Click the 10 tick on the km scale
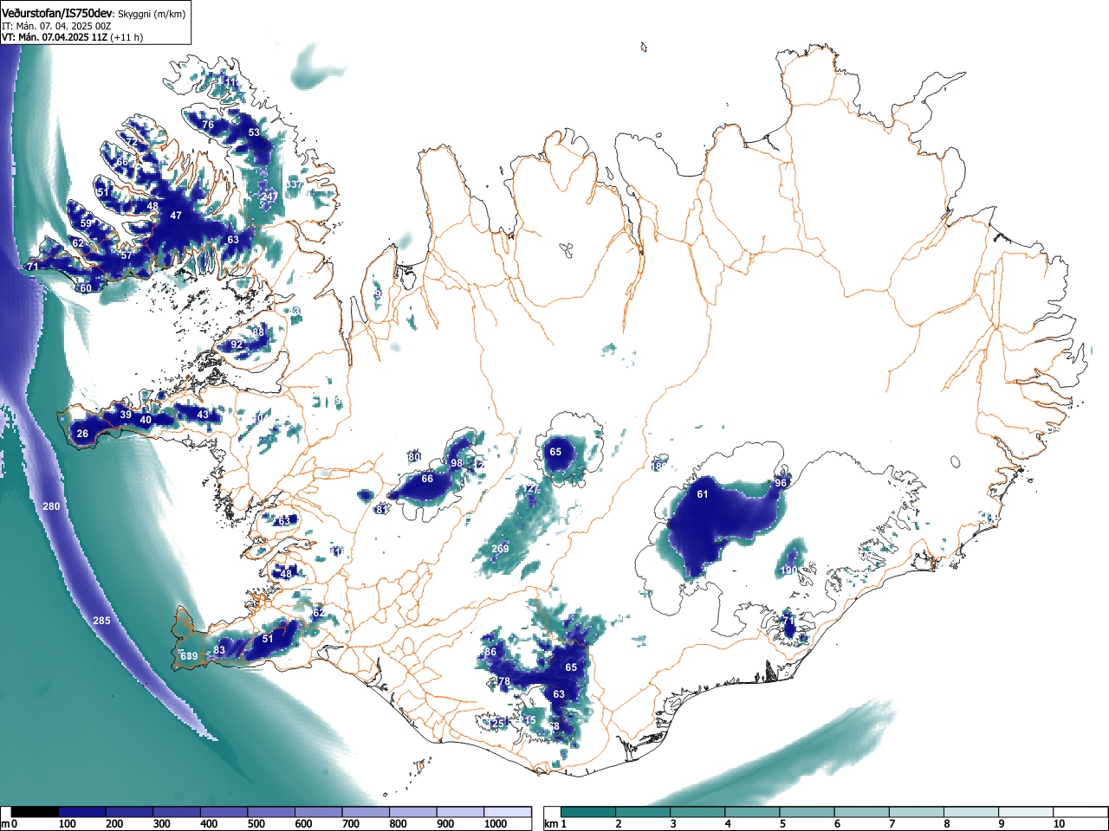 coord(1059,824)
